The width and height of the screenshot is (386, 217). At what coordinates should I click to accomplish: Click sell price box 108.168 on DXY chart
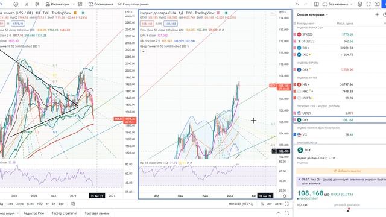pyautogui.click(x=147, y=24)
